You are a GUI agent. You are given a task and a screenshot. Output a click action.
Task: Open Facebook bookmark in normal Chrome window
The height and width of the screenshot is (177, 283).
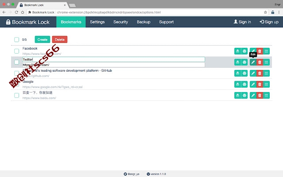(245, 51)
